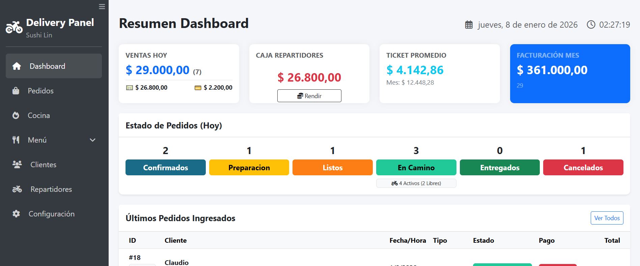Viewport: 640px width, 266px height.
Task: Open the Menú sidebar item
Action: (x=37, y=140)
